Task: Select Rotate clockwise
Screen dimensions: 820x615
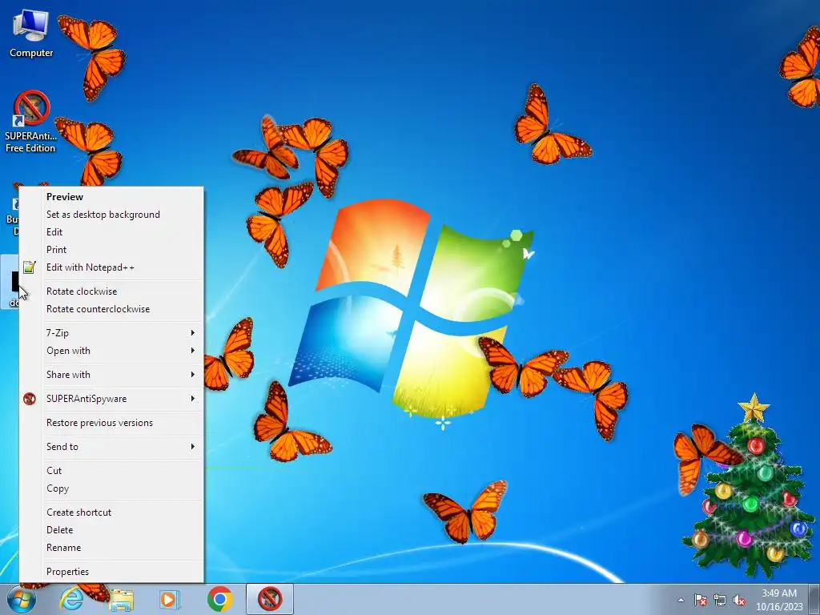Action: pos(111,291)
